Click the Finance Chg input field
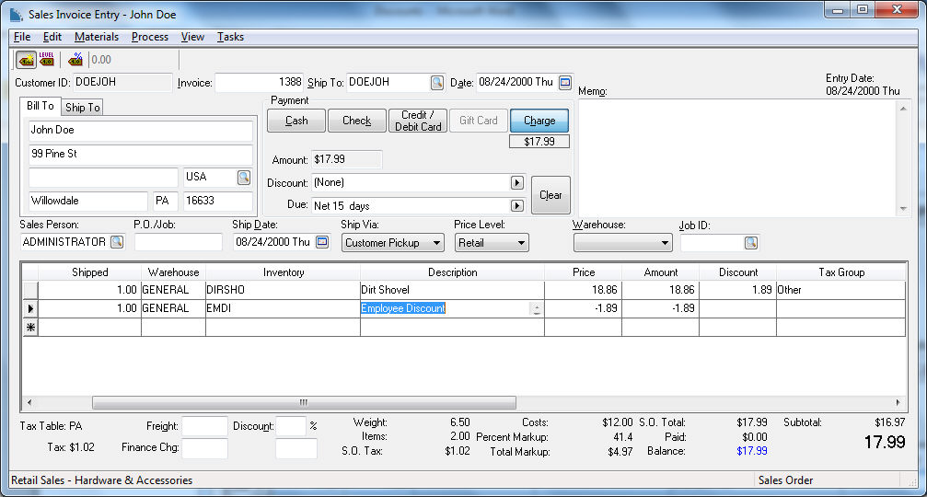The width and height of the screenshot is (927, 497). pyautogui.click(x=204, y=448)
